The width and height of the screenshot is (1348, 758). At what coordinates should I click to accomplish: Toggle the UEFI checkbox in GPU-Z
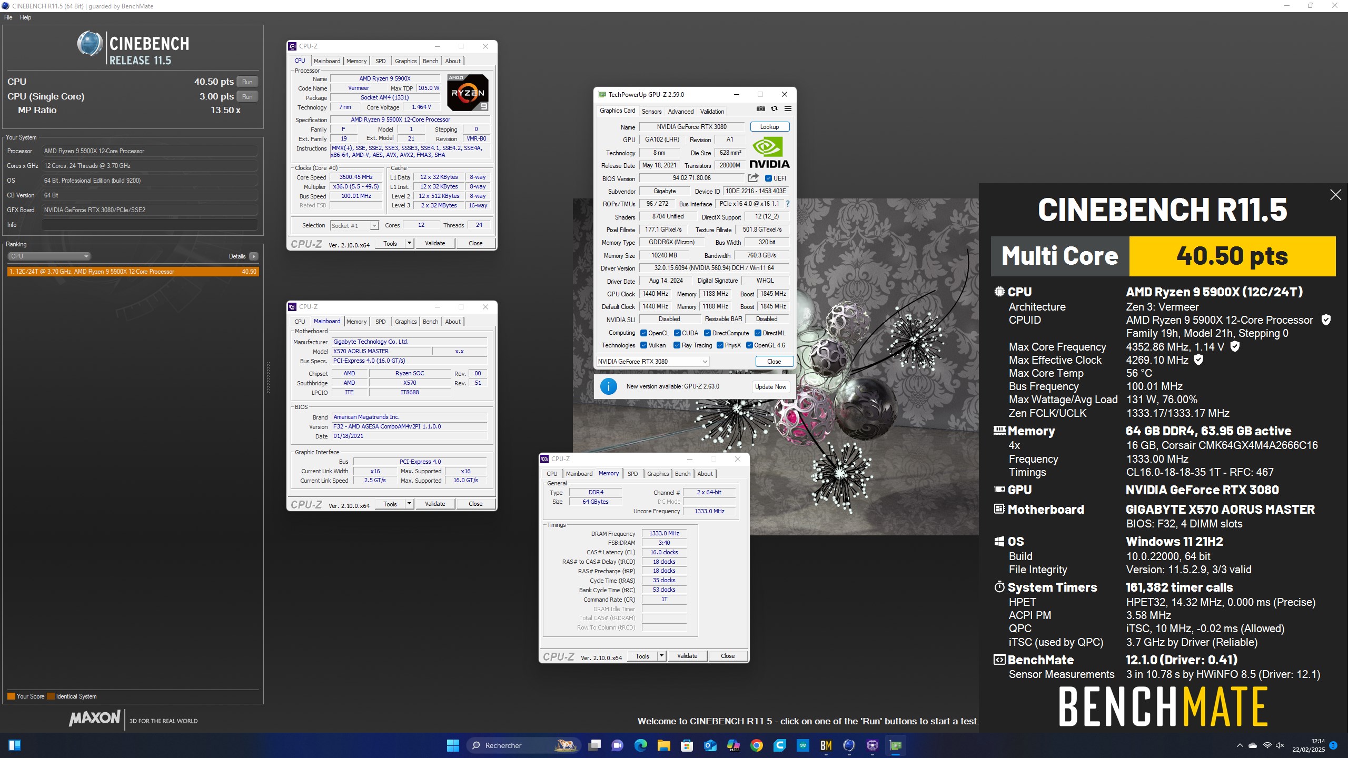coord(768,178)
